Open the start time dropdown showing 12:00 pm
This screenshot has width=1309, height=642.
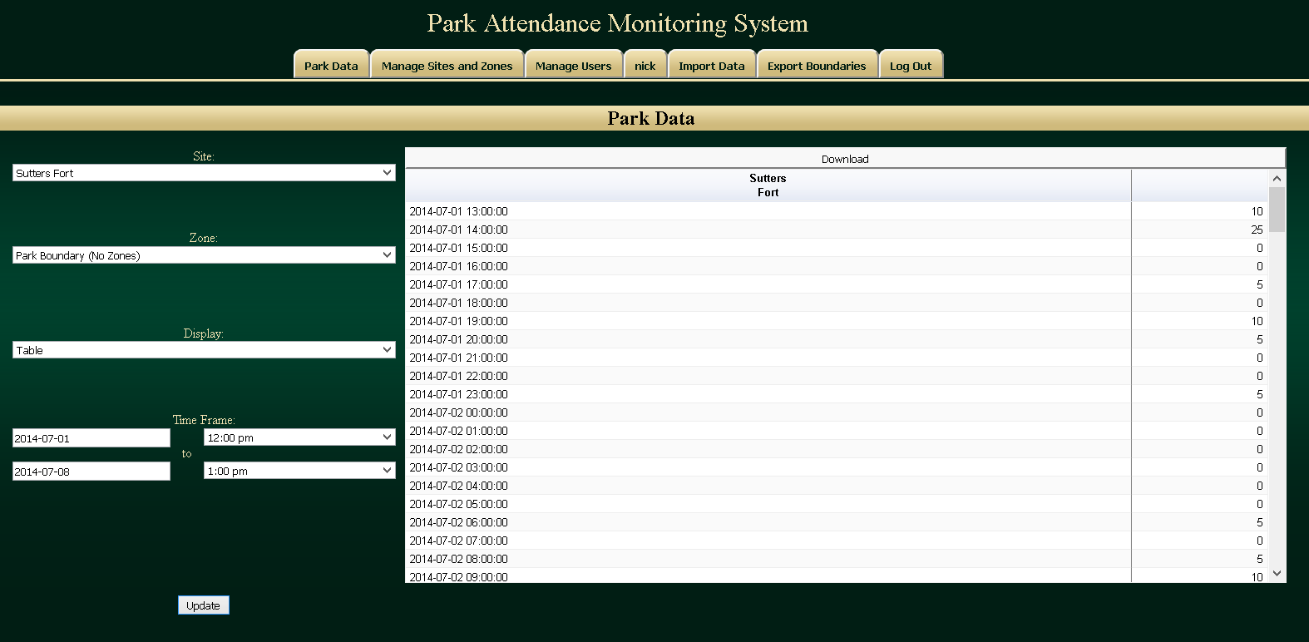click(299, 437)
